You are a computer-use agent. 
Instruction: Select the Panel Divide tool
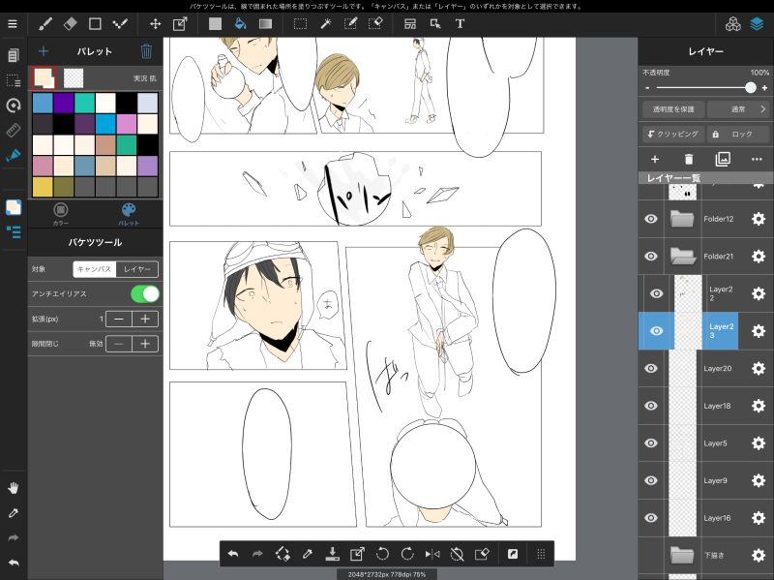tap(410, 23)
